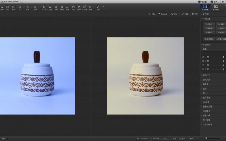Open 图片信息 image info in status bar
This screenshot has height=141, width=226.
pos(155,138)
